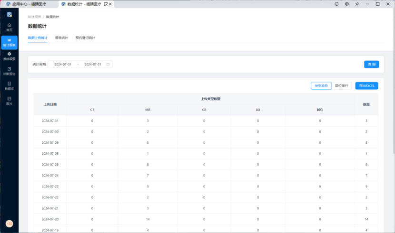This screenshot has height=233, width=395.
Task: Open calendar picker icon in date range
Action: click(x=108, y=64)
